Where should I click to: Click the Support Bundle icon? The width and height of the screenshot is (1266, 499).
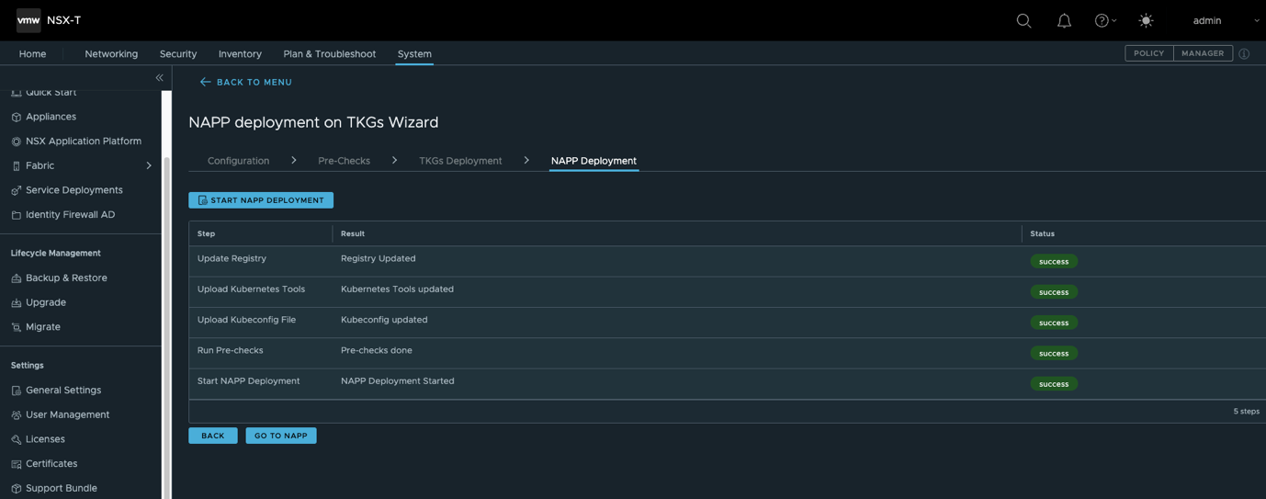coord(16,489)
